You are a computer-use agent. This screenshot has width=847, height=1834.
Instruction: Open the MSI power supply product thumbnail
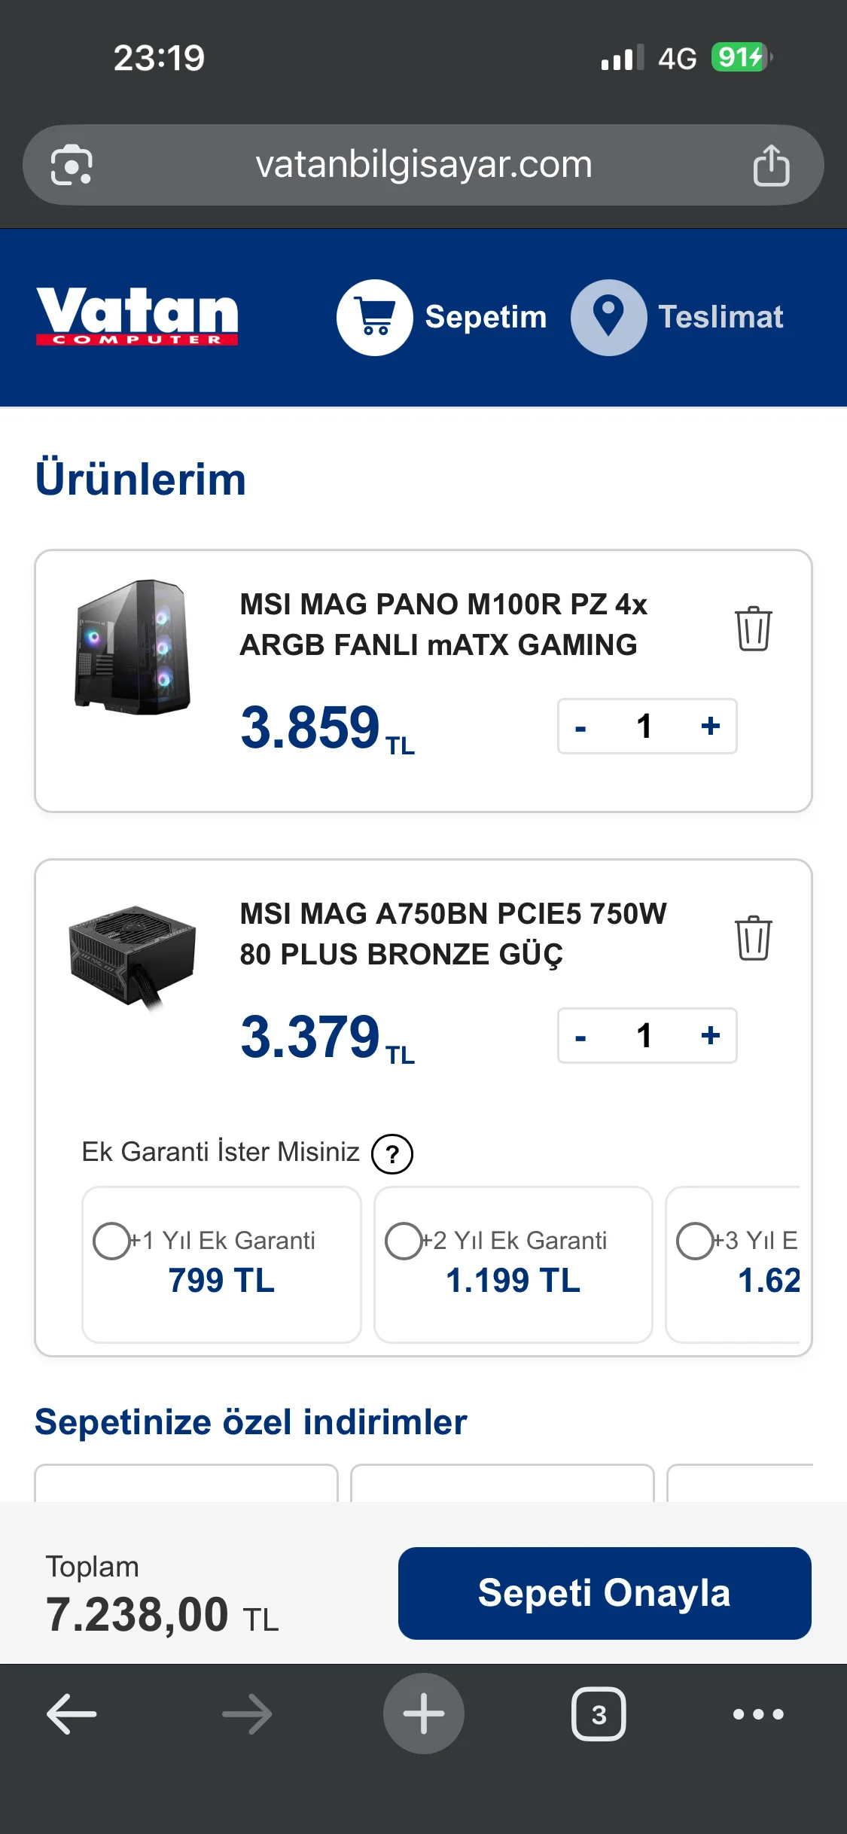133,956
